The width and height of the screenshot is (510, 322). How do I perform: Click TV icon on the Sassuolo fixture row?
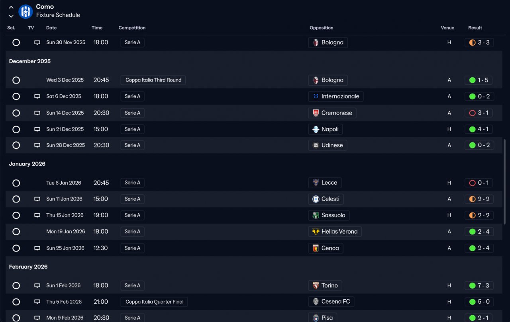[37, 215]
